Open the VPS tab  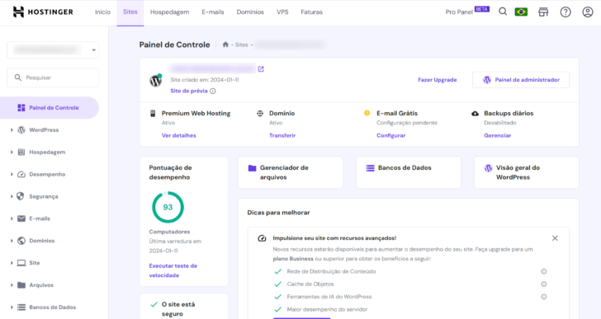(x=282, y=12)
